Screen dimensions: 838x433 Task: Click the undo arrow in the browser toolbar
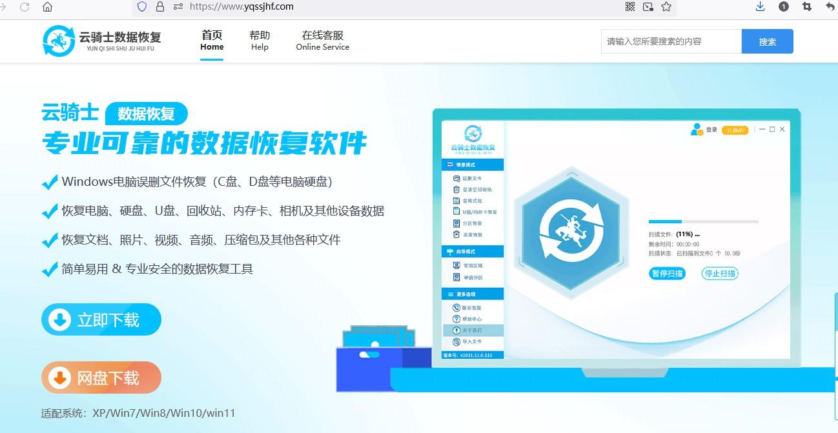[830, 7]
